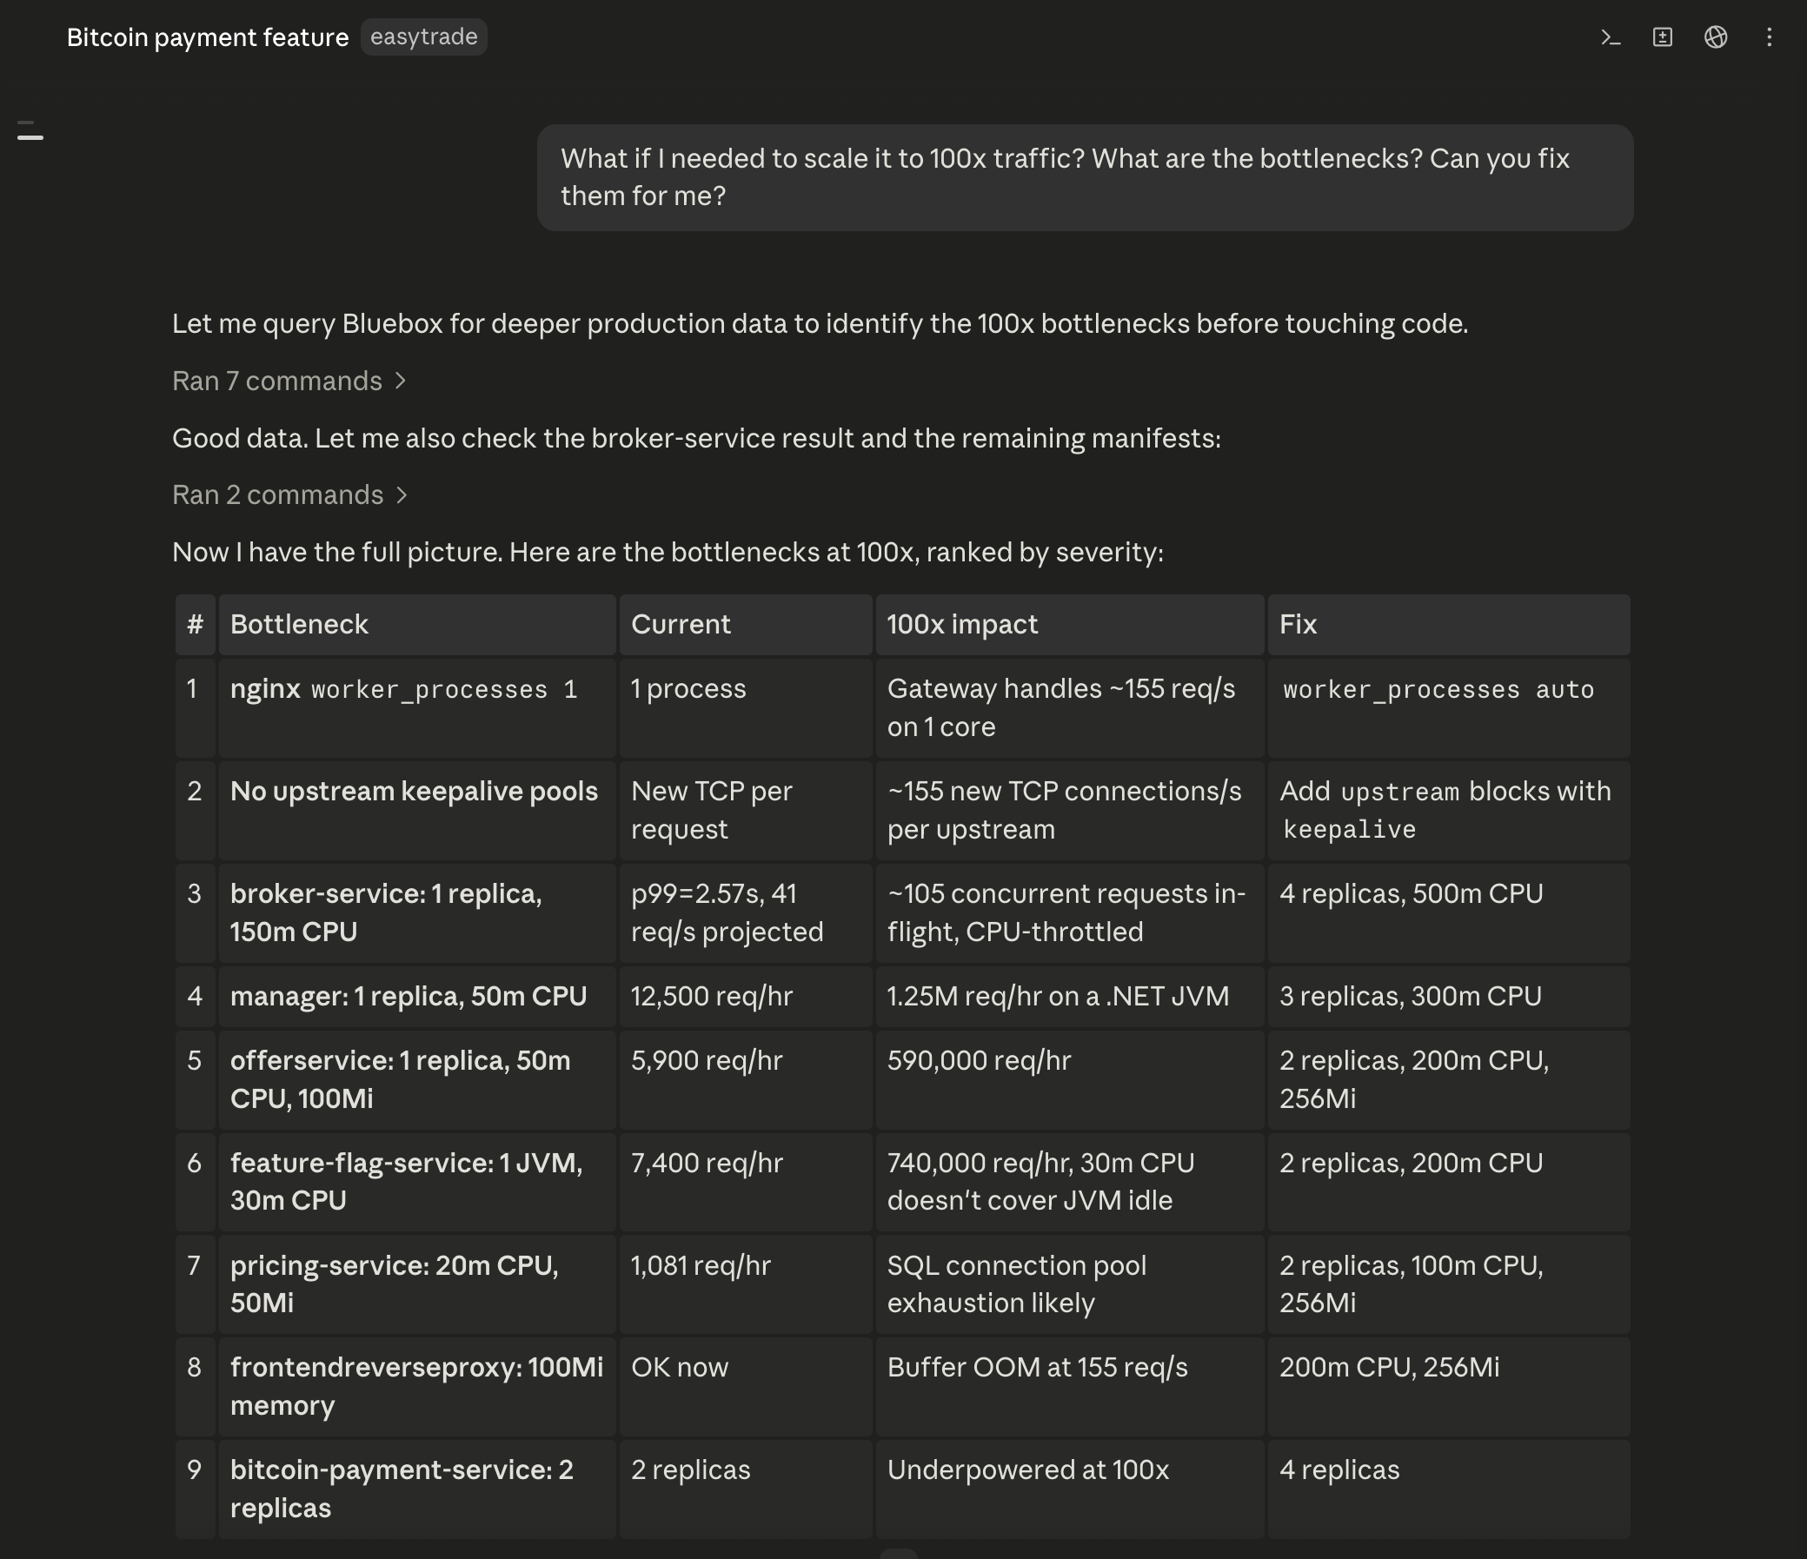1807x1559 pixels.
Task: Click the 'Bottleneck' column header
Action: 417,624
